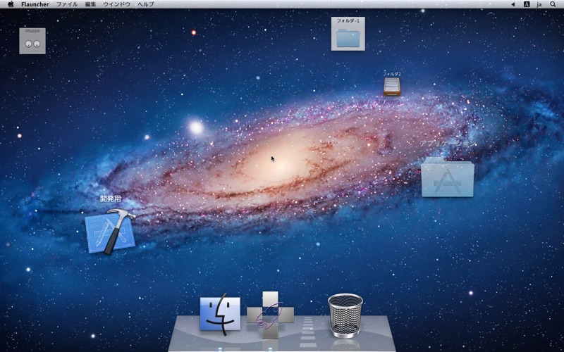This screenshot has height=352, width=564.
Task: Open the ヘルプ menu
Action: coord(145,4)
